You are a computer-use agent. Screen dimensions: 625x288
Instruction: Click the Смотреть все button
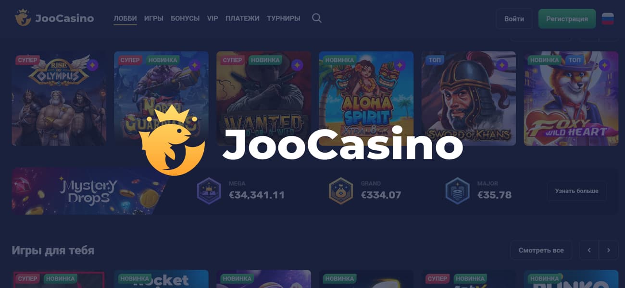[541, 250]
